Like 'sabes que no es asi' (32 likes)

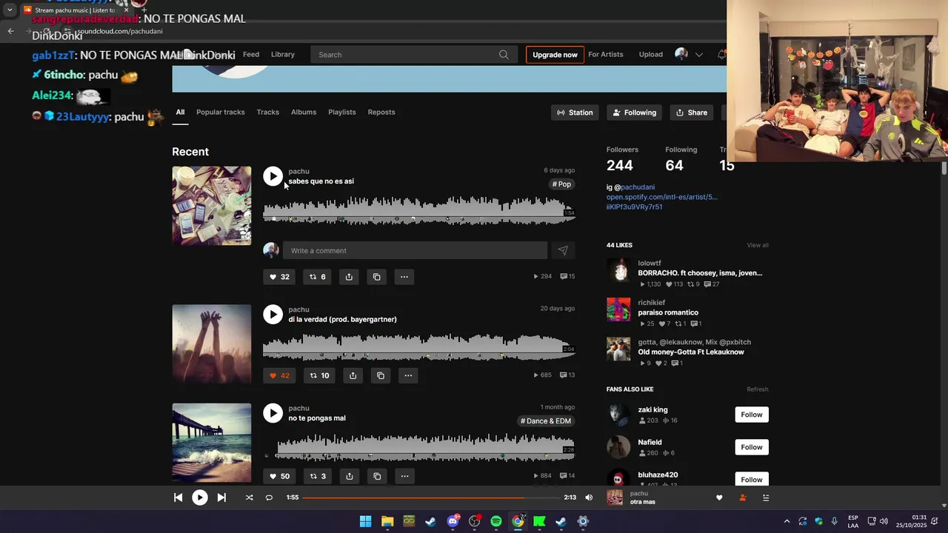click(x=279, y=277)
